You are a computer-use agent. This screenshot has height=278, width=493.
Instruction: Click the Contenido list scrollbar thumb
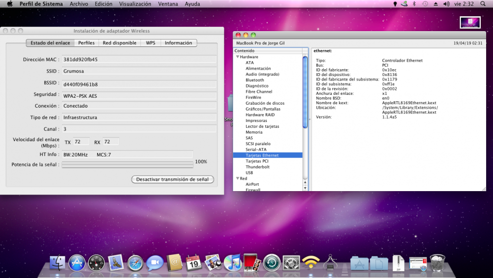click(x=305, y=92)
